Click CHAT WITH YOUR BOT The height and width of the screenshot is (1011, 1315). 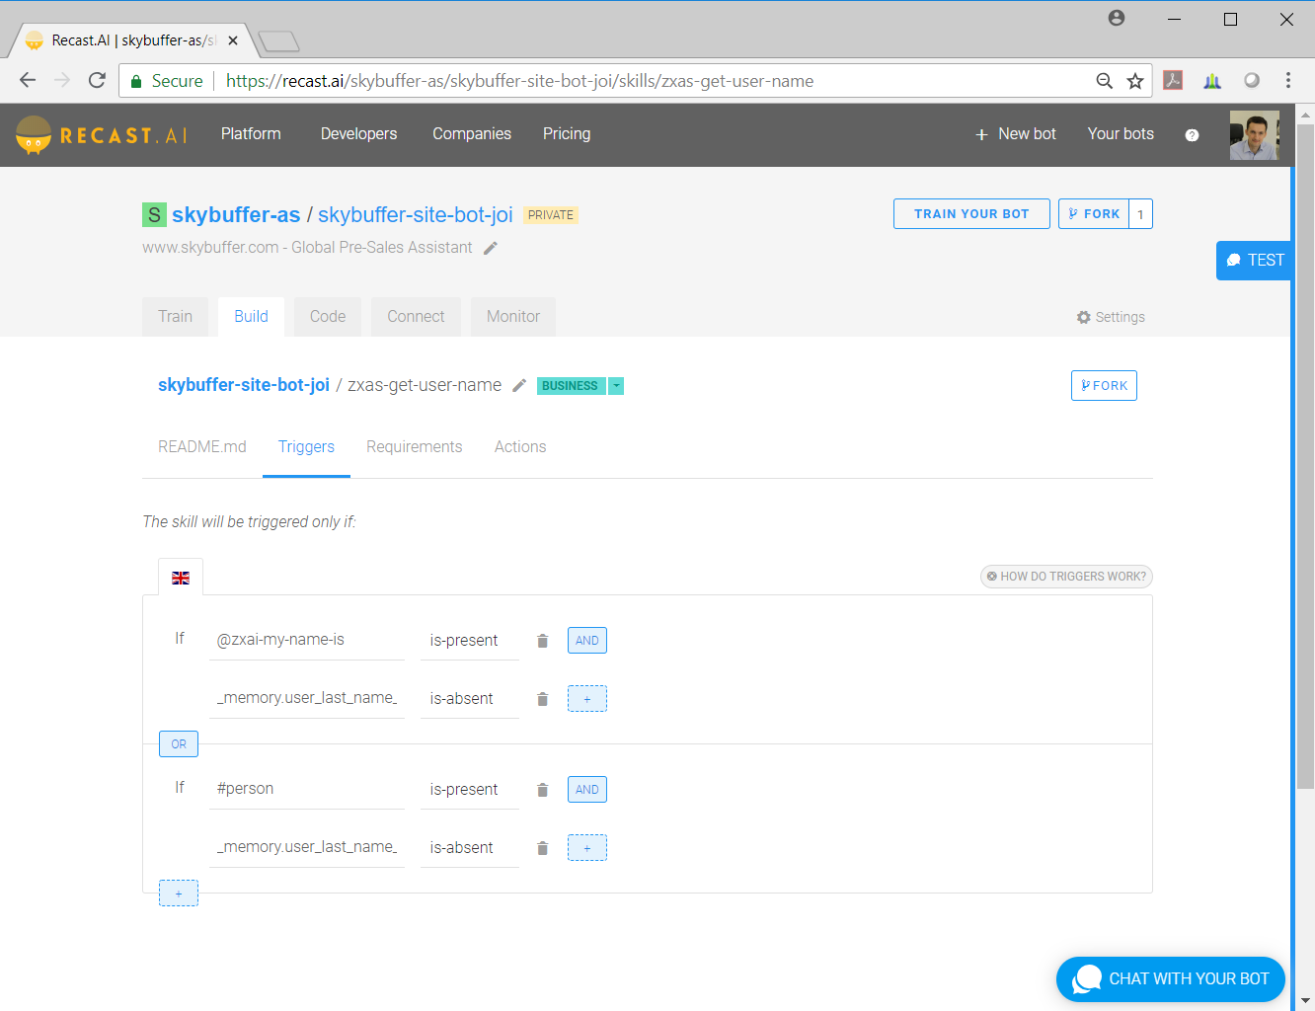coord(1171,979)
